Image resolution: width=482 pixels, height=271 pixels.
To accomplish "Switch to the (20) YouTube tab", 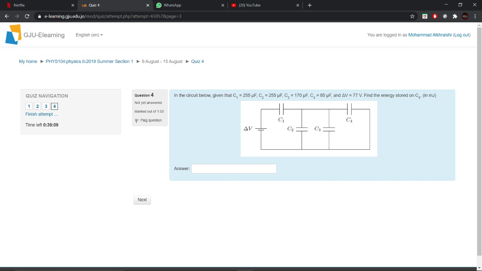I will point(265,5).
